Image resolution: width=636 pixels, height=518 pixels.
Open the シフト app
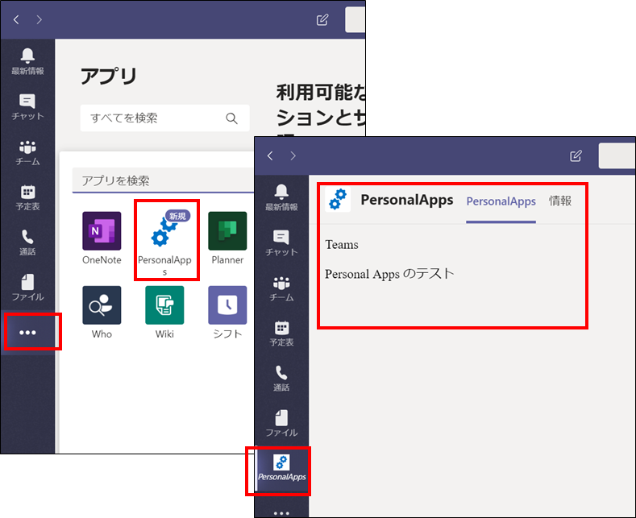tap(227, 313)
